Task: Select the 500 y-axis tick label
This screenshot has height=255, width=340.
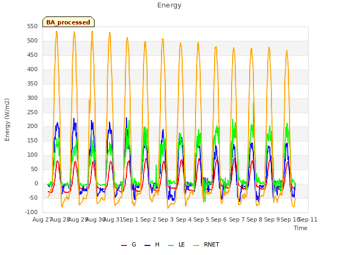Action: coord(32,41)
